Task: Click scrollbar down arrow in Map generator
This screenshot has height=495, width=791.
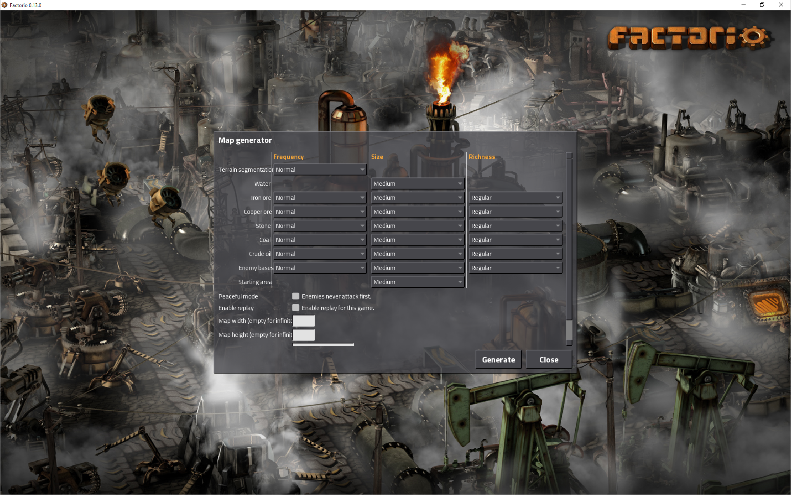Action: pos(569,343)
